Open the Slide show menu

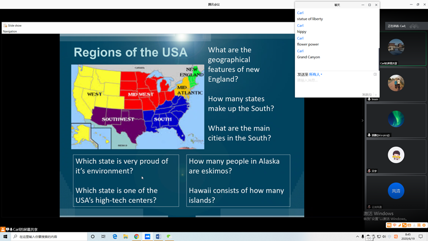(x=14, y=25)
